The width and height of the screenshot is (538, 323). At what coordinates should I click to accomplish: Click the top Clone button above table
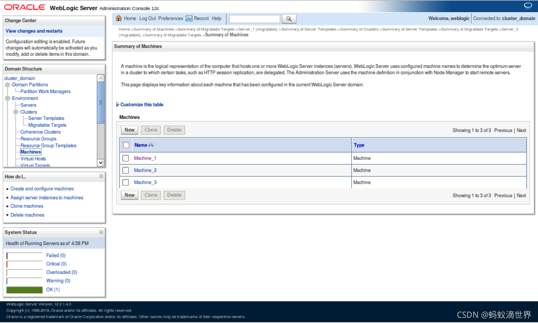pos(151,130)
